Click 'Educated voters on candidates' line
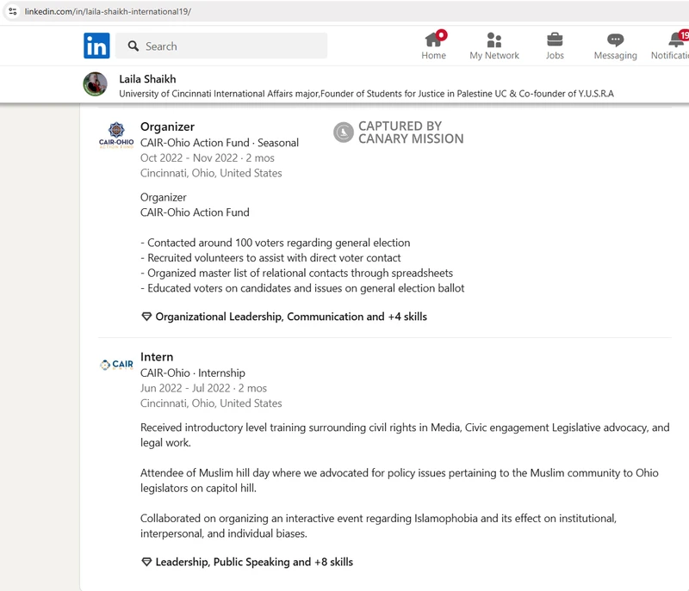Screen dimensions: 689x591 click(302, 288)
